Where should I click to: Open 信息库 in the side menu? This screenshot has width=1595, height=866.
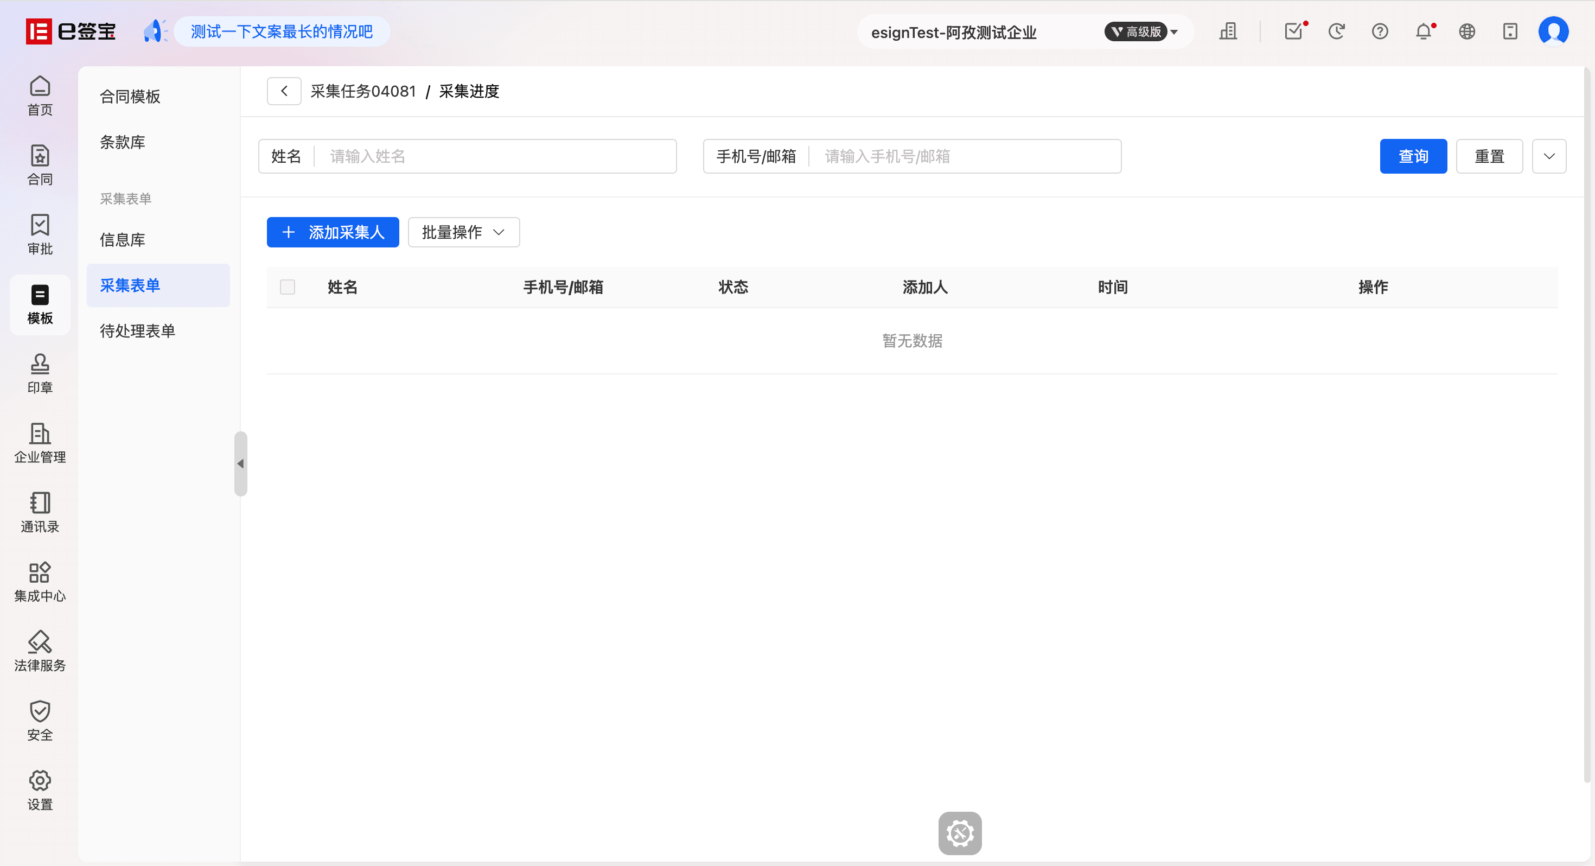click(x=123, y=240)
